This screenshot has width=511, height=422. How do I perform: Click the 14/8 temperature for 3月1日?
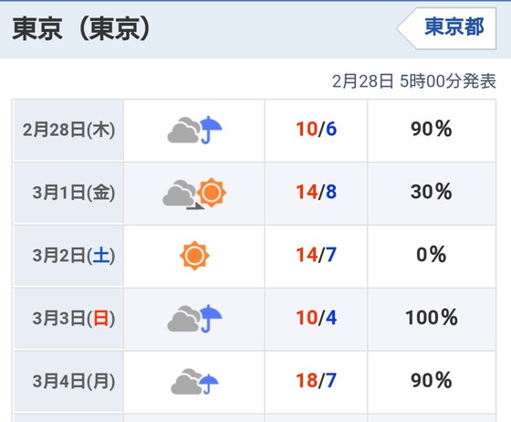[316, 192]
